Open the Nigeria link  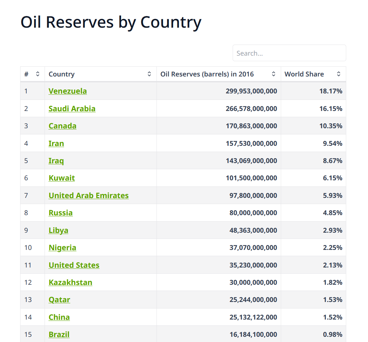pos(62,248)
